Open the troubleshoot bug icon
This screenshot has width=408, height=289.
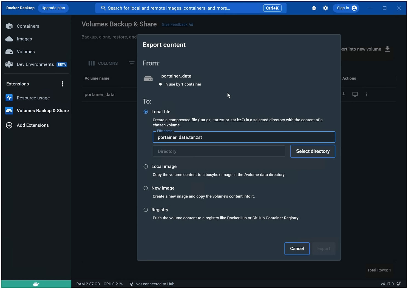click(x=314, y=8)
